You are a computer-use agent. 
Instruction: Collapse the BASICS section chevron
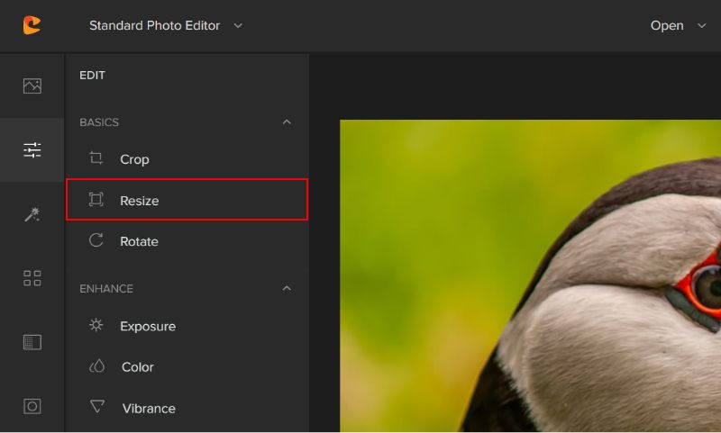[x=287, y=122]
